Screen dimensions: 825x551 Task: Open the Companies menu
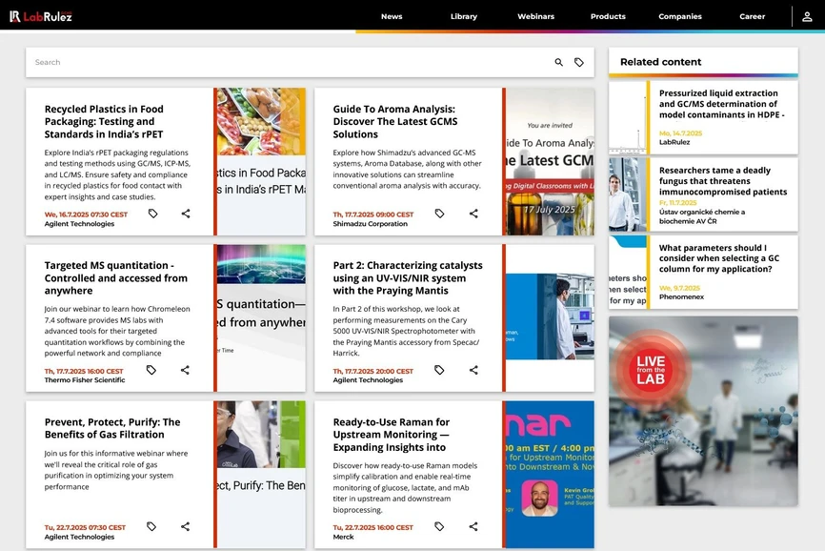[680, 16]
